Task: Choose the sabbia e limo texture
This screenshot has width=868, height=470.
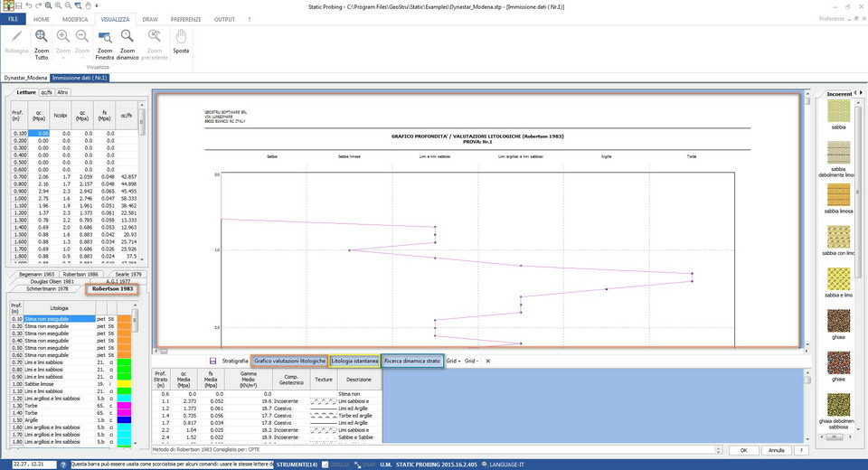Action: 839,279
